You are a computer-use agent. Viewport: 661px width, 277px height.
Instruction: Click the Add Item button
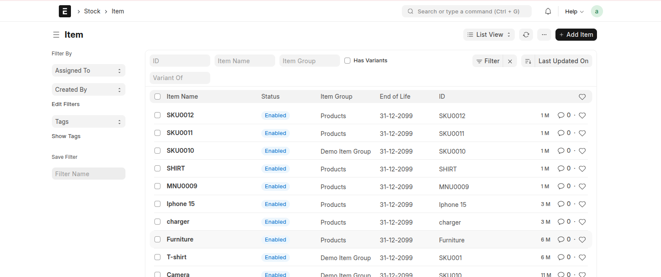(x=576, y=35)
